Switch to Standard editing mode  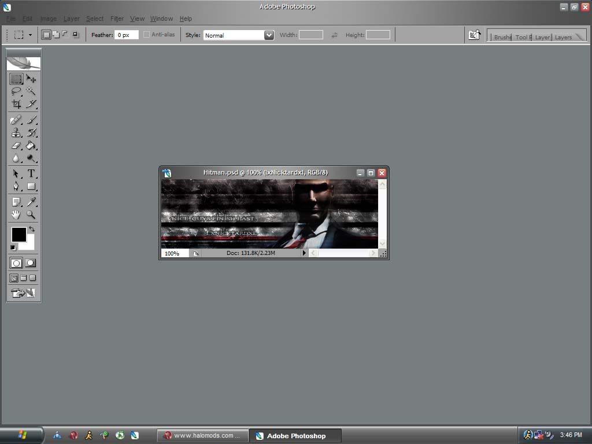coord(16,263)
